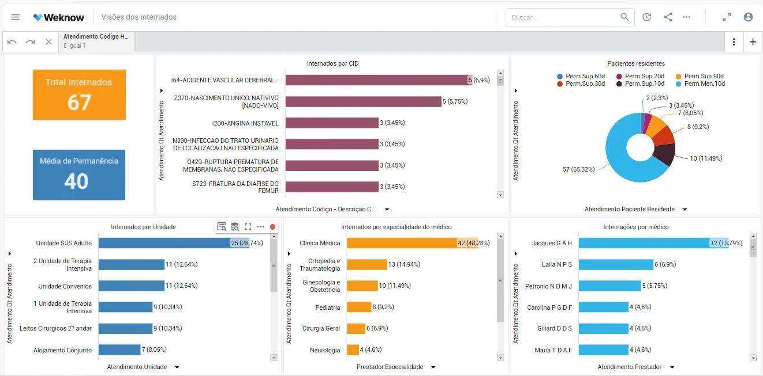Click the Giliard D D S label

tap(555, 329)
